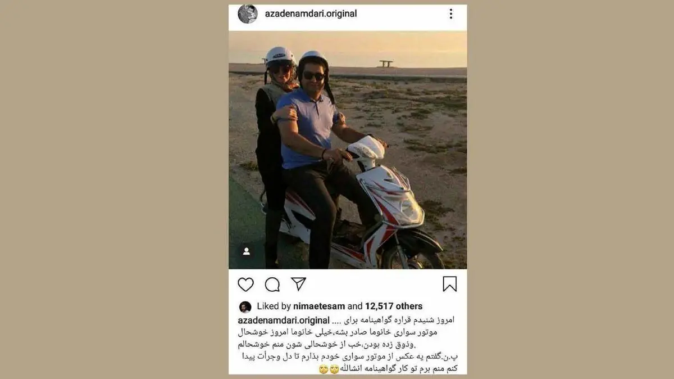
Task: Tap the small nimaetesam avatar beside likes
Action: (245, 306)
